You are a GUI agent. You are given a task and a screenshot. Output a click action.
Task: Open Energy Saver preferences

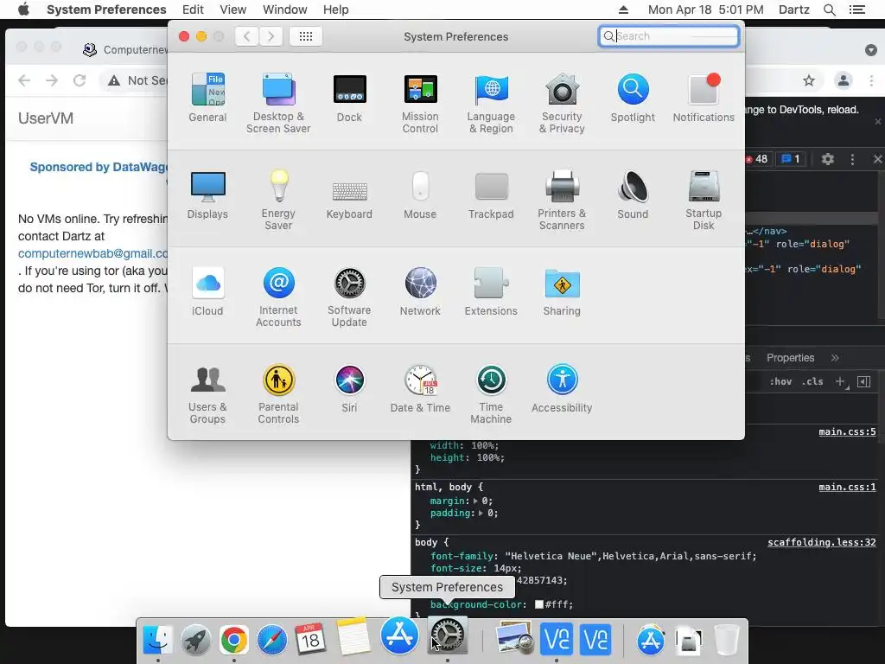(278, 201)
